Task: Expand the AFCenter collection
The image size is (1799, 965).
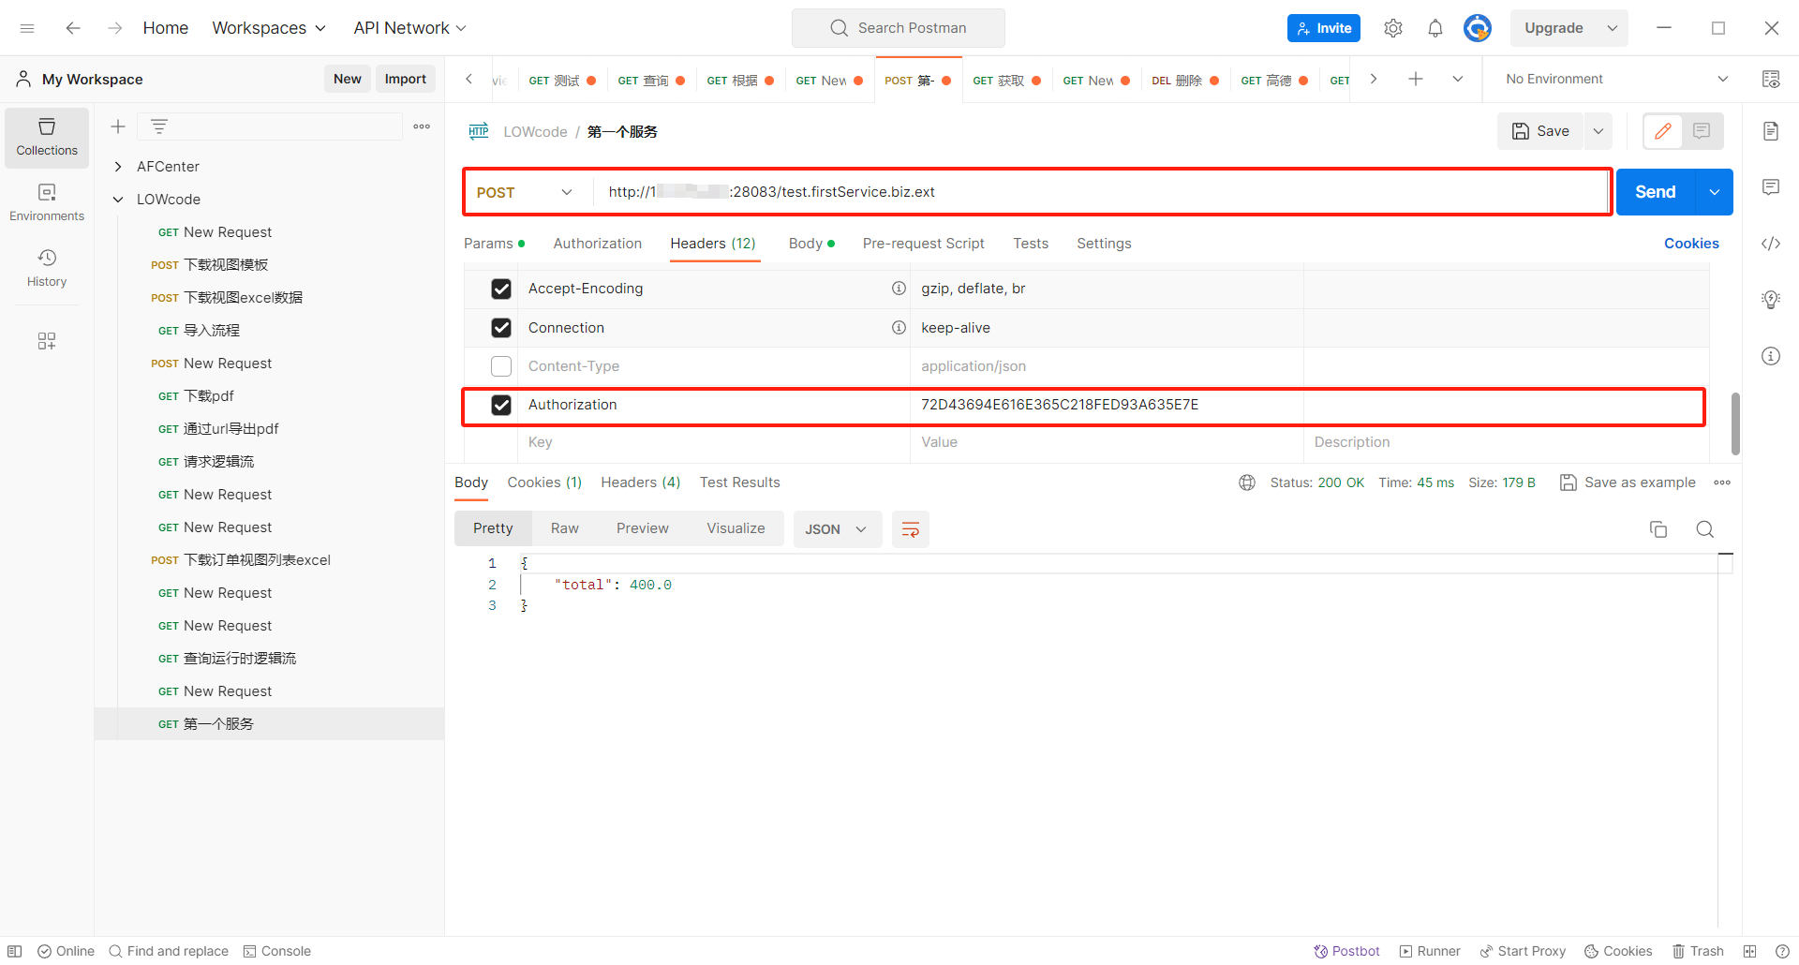Action: tap(118, 167)
